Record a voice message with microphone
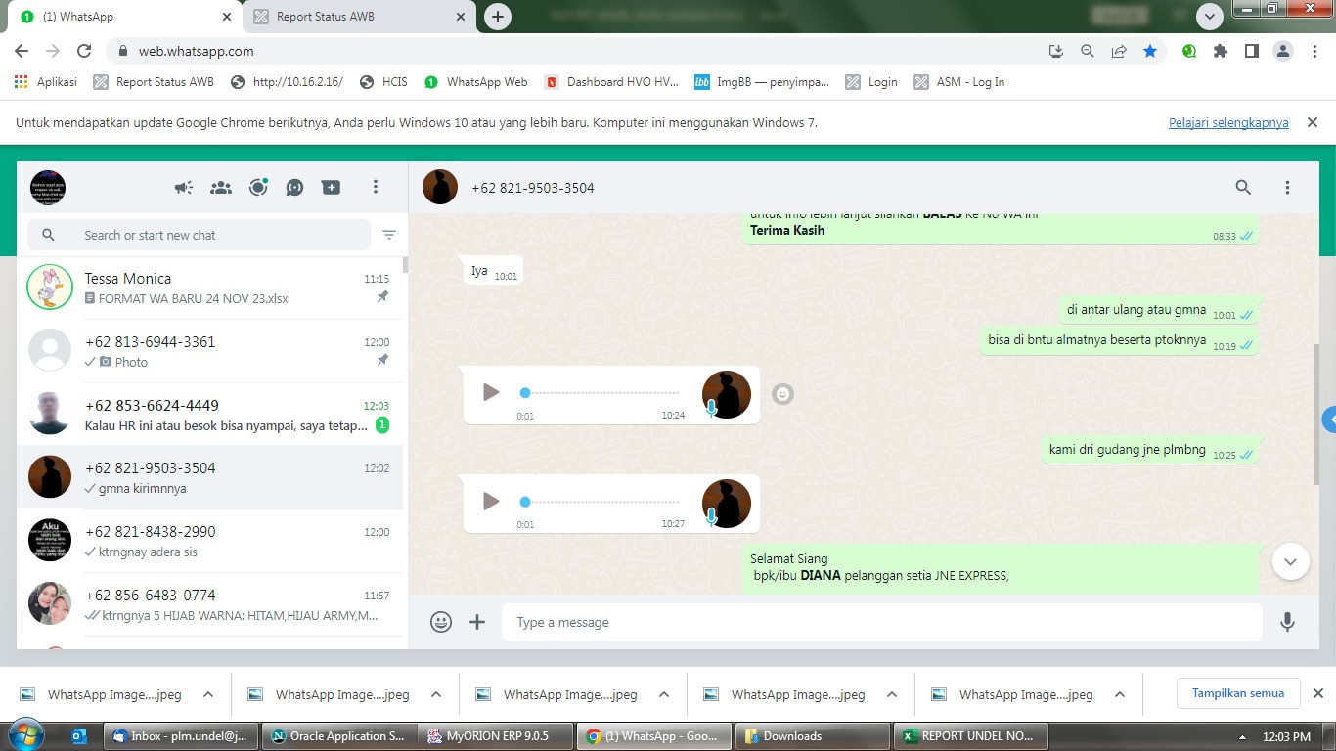Viewport: 1336px width, 751px height. 1287,622
